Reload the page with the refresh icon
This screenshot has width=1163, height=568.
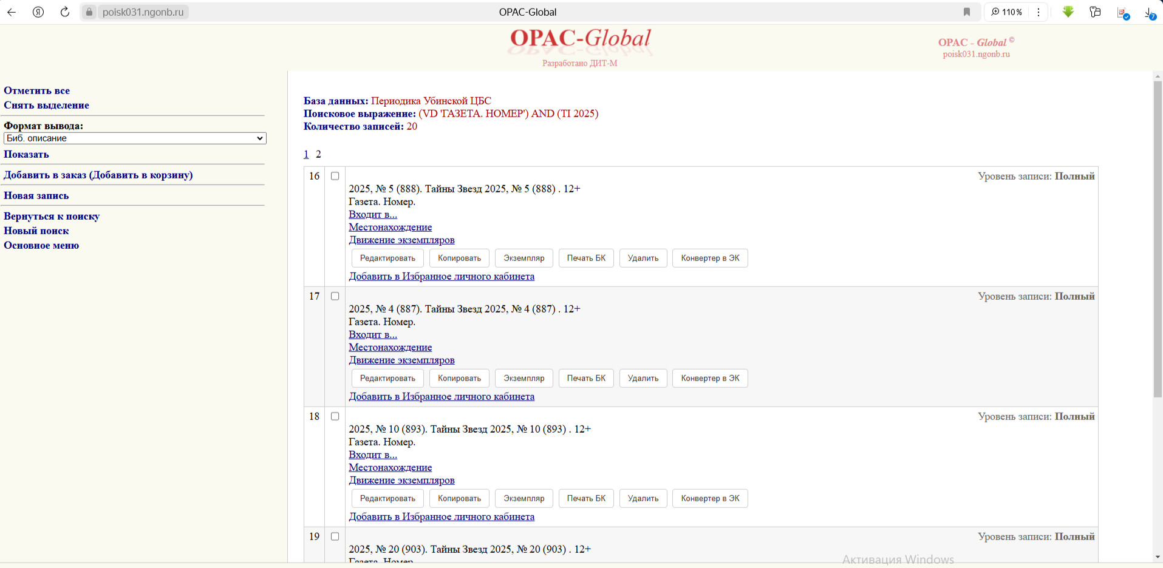65,12
